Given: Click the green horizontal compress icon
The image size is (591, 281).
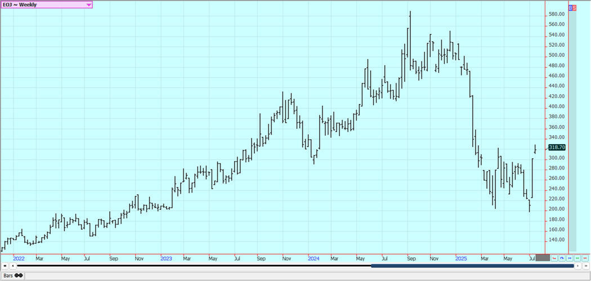Looking at the screenshot, I should [x=577, y=258].
